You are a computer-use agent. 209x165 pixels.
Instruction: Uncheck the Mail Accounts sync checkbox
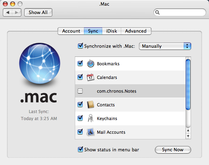pos(80,132)
